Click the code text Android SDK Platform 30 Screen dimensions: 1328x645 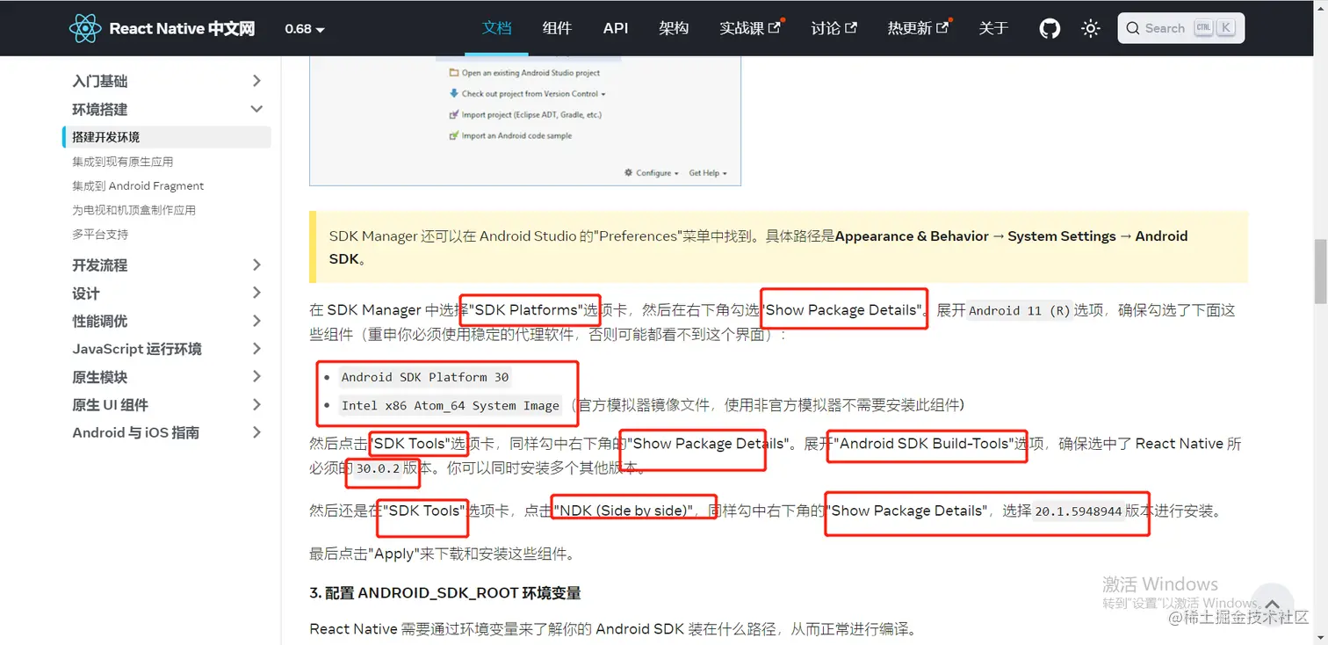point(425,377)
